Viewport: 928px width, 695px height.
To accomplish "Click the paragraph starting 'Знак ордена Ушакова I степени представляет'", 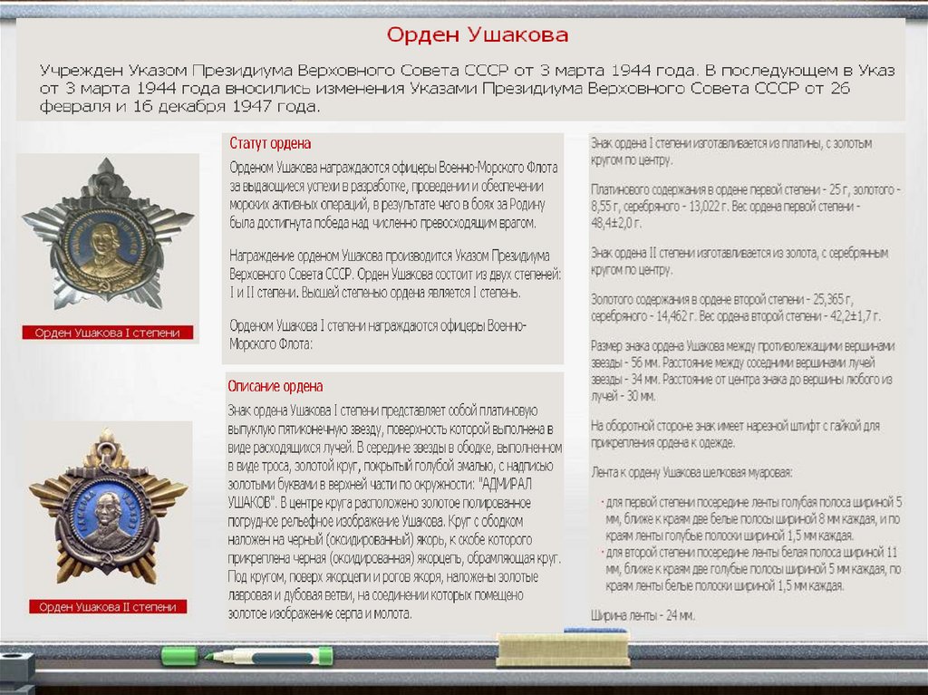I will click(x=395, y=512).
